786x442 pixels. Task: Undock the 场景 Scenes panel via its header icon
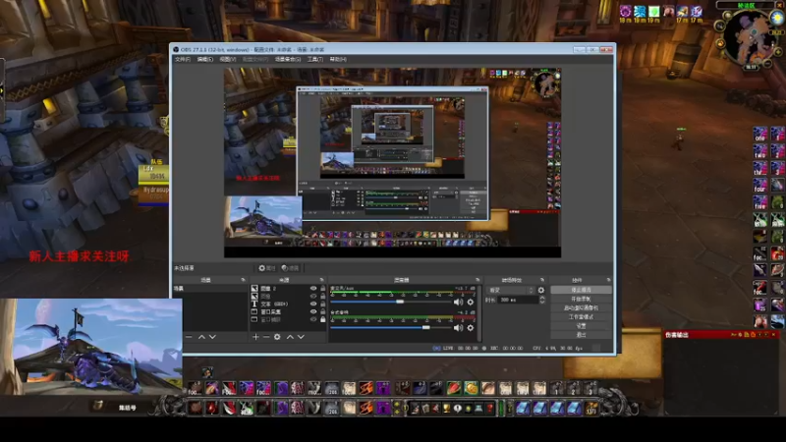click(x=243, y=280)
